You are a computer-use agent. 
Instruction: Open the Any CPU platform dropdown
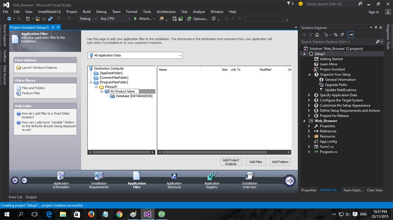115,18
